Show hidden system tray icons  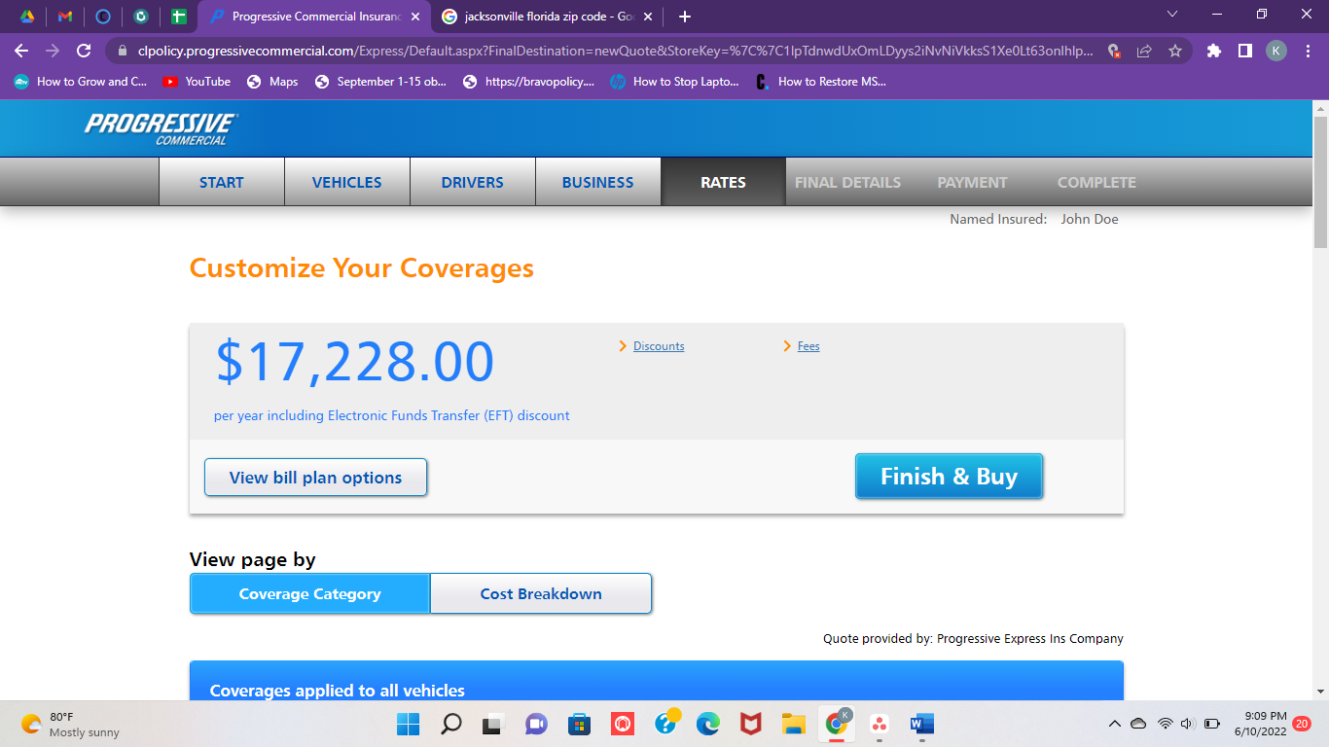(1114, 724)
